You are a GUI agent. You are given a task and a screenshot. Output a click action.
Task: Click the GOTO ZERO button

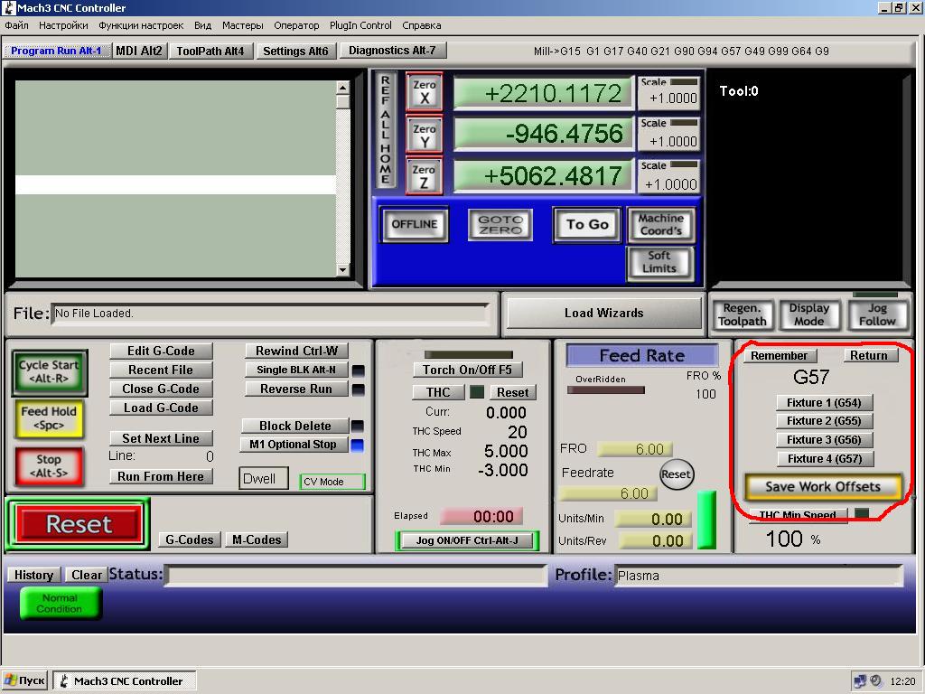click(500, 224)
